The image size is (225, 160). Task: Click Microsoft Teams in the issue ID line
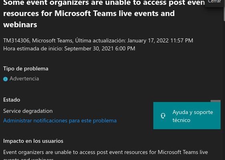tap(52, 40)
